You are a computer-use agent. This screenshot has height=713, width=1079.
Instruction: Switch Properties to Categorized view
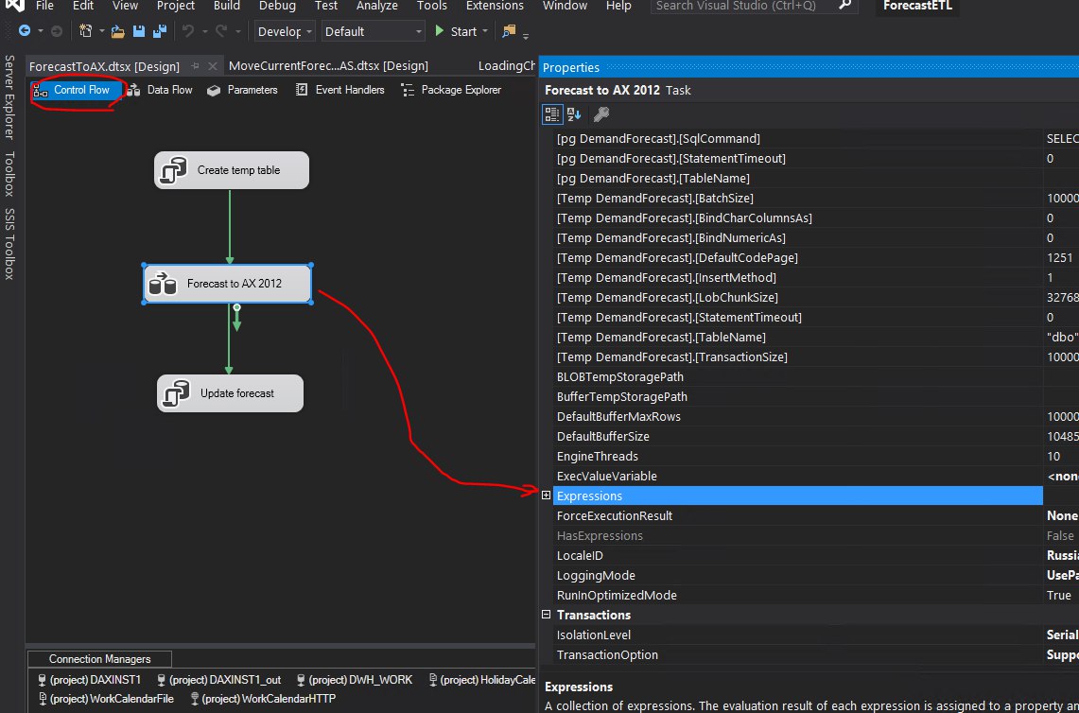click(x=552, y=114)
